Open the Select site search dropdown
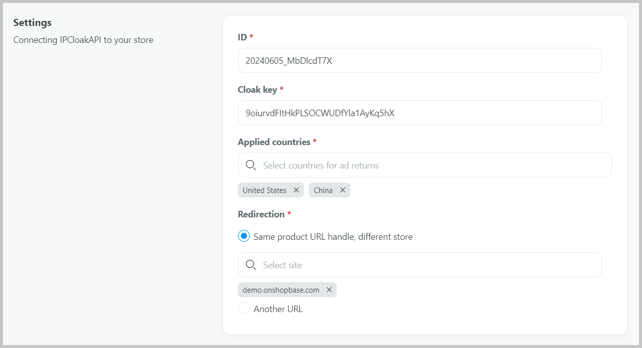 pos(429,265)
